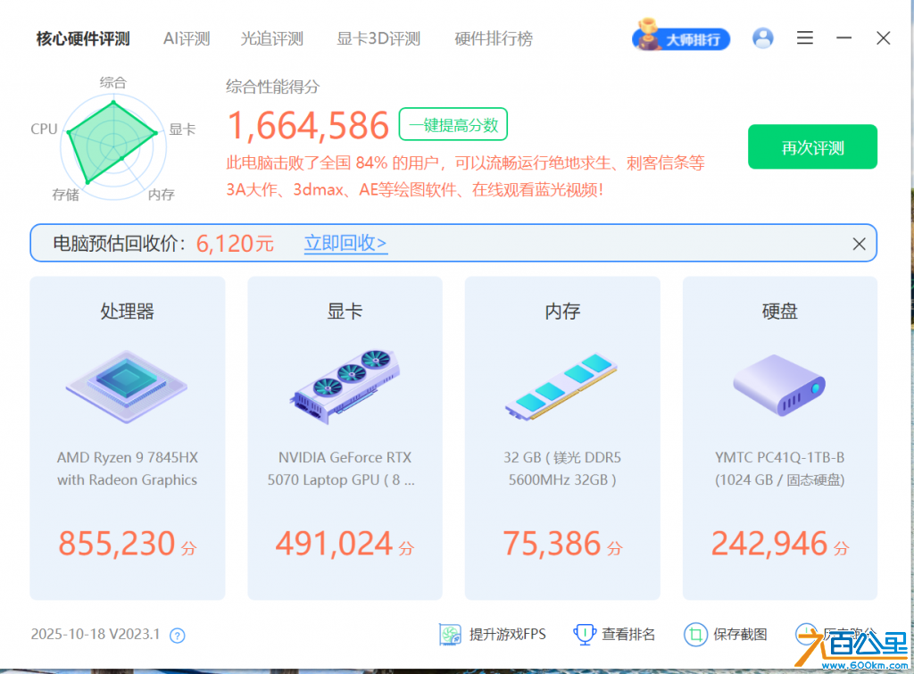Click the 立即回收> link
The height and width of the screenshot is (674, 914).
[345, 243]
